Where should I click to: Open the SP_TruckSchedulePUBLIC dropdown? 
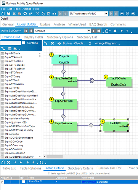(x=106, y=14)
